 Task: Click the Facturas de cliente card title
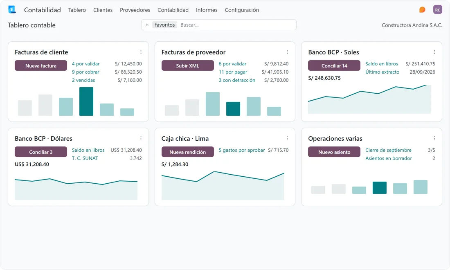pos(41,52)
